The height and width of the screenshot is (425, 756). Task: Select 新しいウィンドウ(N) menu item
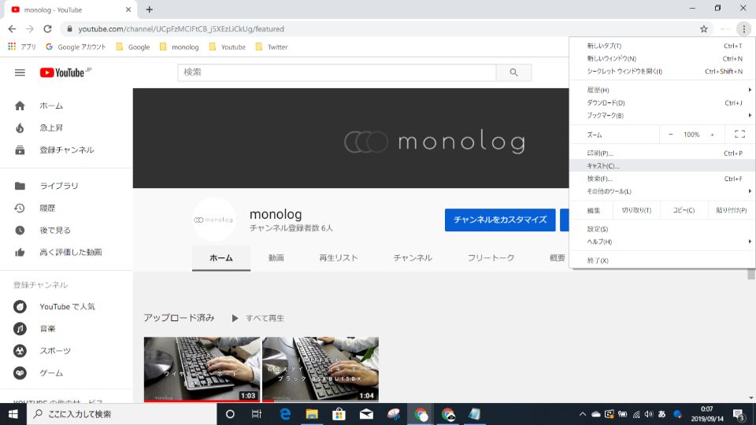(662, 58)
